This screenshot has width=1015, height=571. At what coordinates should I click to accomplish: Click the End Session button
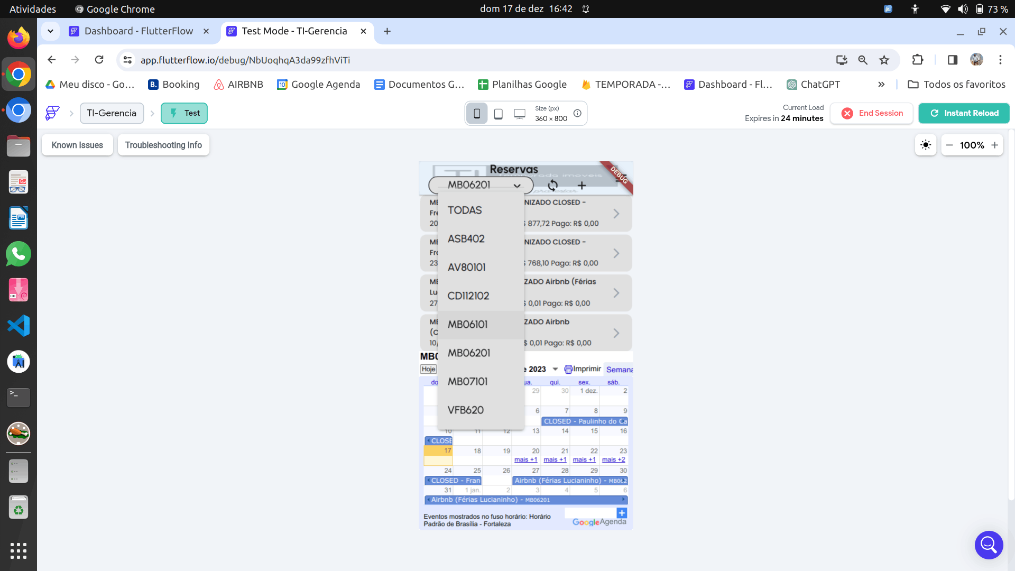tap(872, 113)
